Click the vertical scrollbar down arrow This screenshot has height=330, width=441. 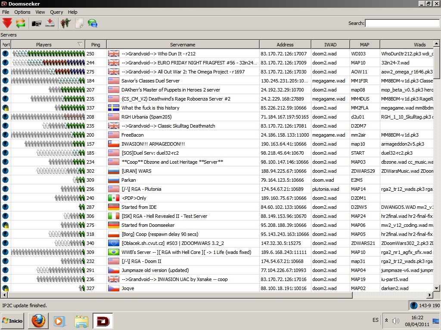436,288
